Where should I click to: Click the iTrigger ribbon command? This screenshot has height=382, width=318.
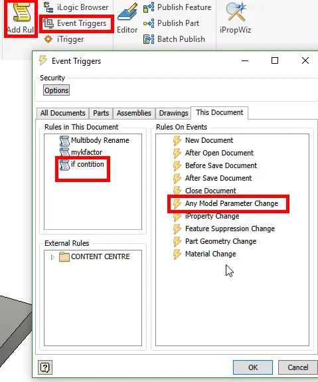pyautogui.click(x=64, y=39)
